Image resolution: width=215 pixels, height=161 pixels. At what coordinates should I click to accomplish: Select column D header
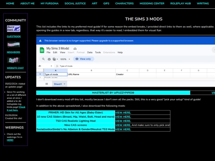pos(148,70)
